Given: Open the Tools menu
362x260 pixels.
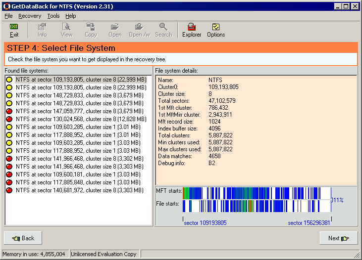Looking at the screenshot, I should (x=53, y=16).
